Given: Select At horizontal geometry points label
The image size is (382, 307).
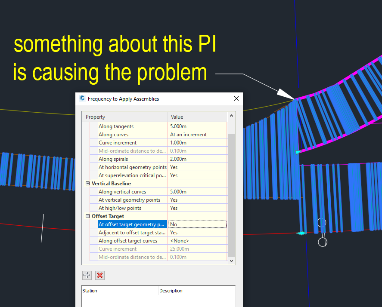Looking at the screenshot, I should point(133,167).
